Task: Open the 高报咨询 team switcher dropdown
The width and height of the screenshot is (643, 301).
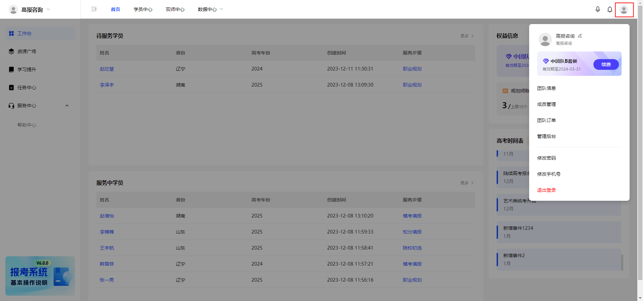Action: pos(30,10)
